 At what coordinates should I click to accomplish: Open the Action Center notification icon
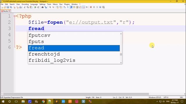click(x=182, y=101)
